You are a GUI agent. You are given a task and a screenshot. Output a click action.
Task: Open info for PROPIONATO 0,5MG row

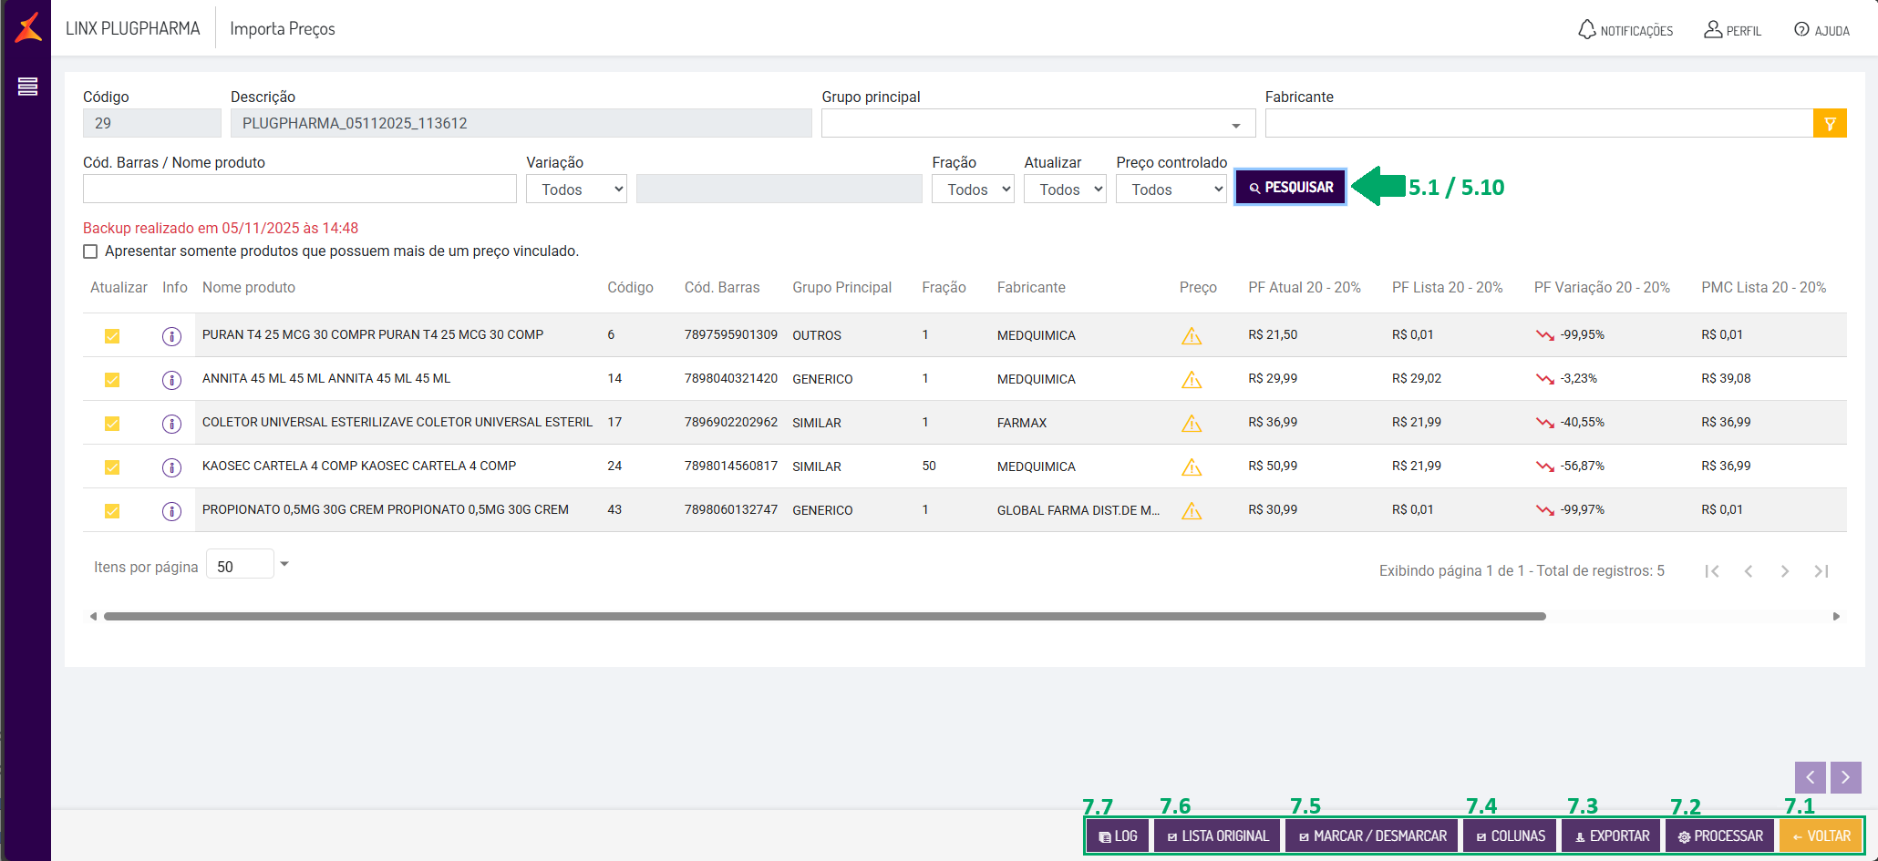coord(171,511)
